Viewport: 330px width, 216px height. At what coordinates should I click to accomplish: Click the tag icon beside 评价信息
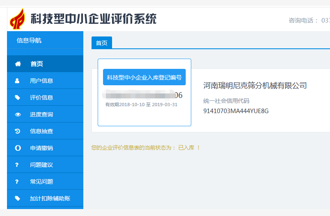tap(17, 98)
